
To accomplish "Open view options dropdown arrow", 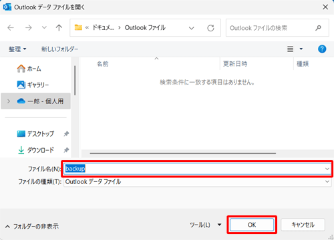I will [301, 49].
